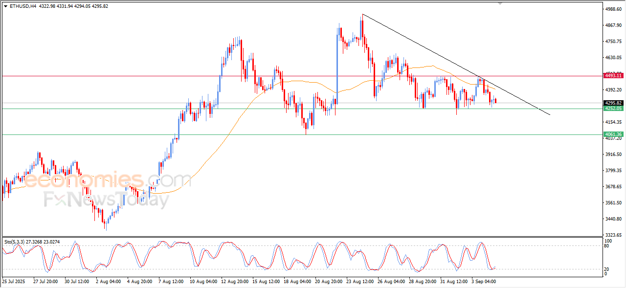
Task: Click time axis label 7 Aug 12:00
Action: (170, 282)
